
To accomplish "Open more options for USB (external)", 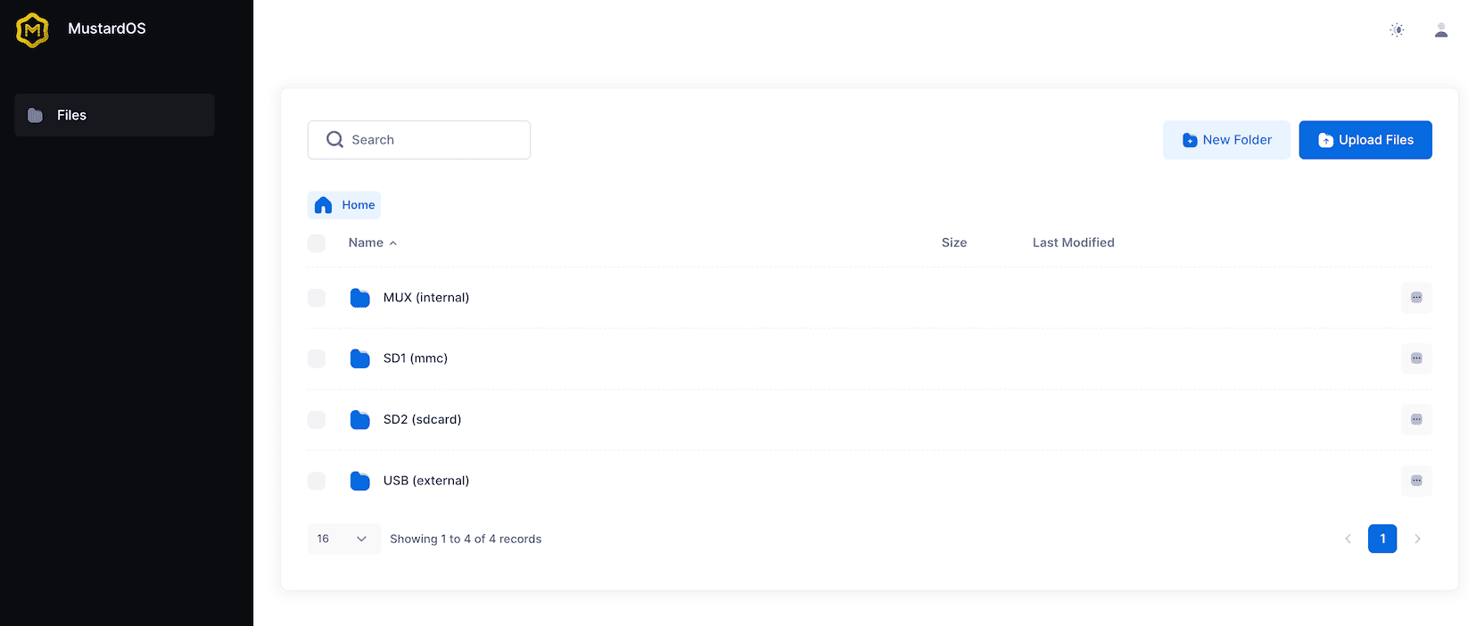I will click(x=1416, y=481).
